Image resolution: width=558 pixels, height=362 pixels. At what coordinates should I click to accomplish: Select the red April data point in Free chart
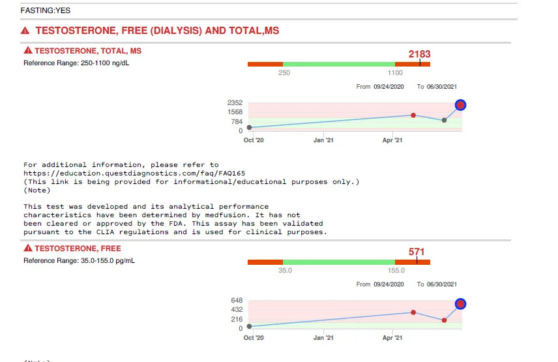click(x=413, y=312)
